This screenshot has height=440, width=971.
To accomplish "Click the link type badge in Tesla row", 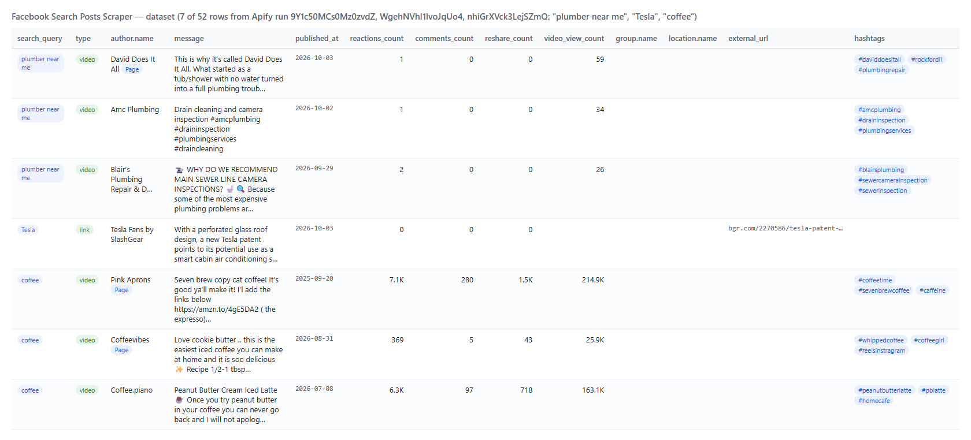I will coord(84,230).
